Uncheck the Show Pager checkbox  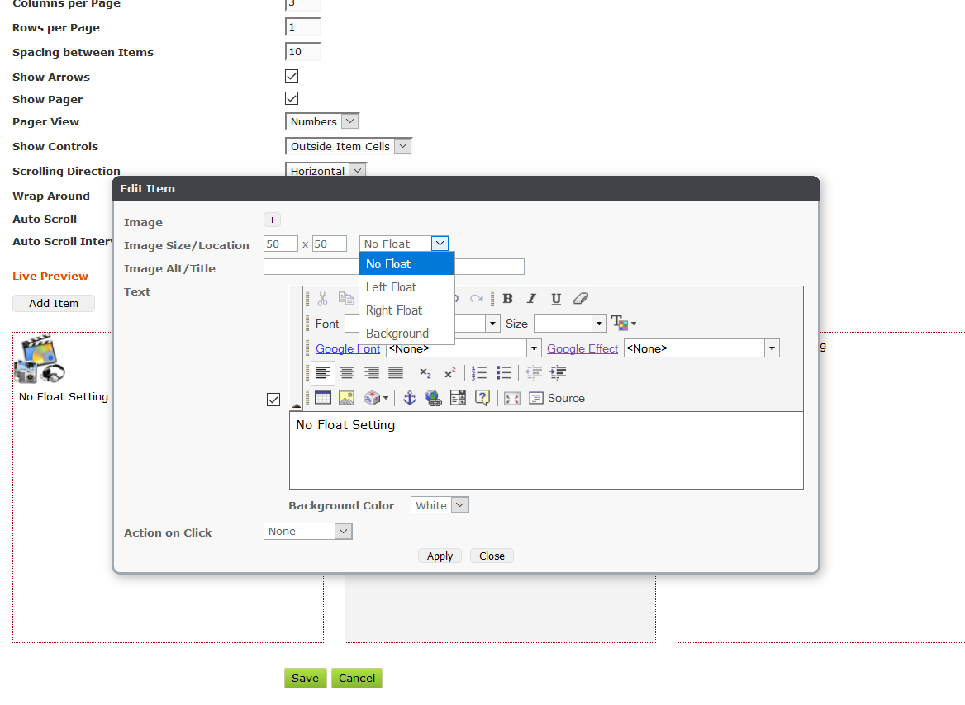click(x=292, y=97)
